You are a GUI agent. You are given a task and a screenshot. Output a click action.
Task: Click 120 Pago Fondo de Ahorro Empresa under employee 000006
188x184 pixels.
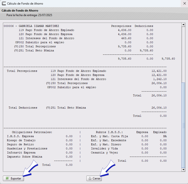pos(46,34)
